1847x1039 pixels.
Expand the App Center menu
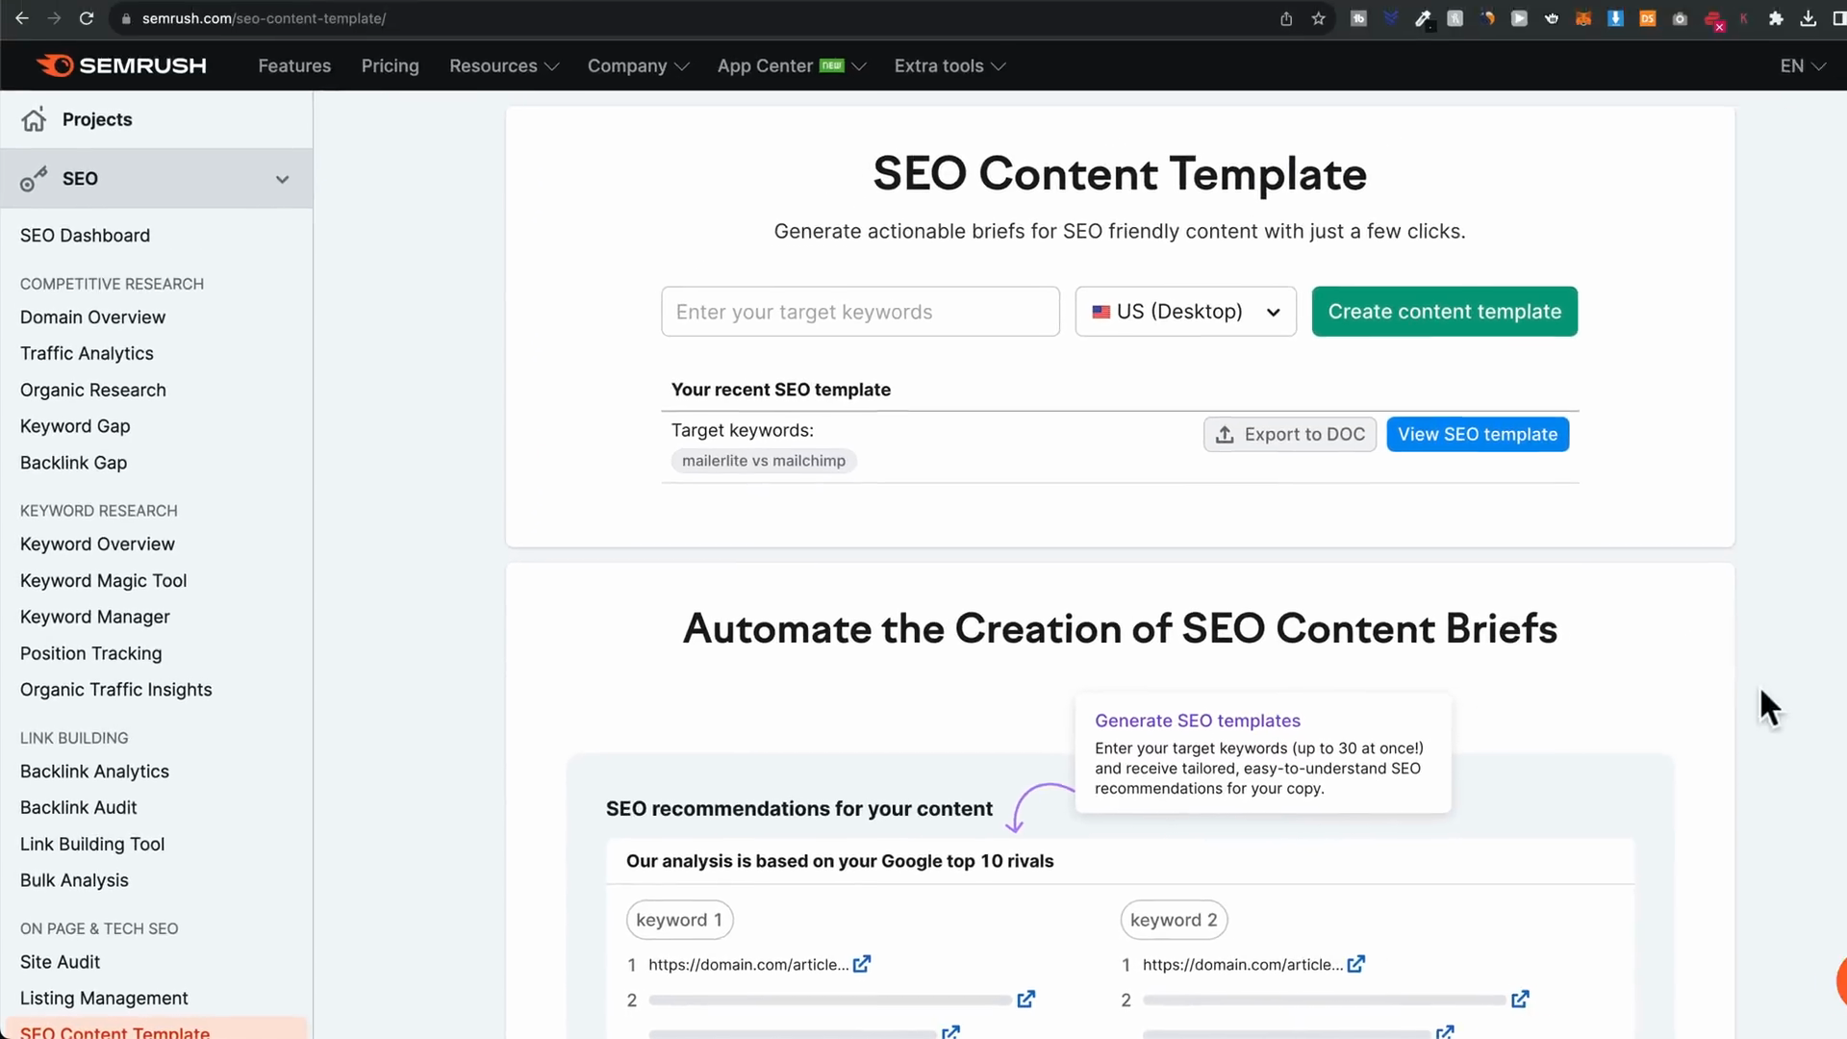click(792, 65)
